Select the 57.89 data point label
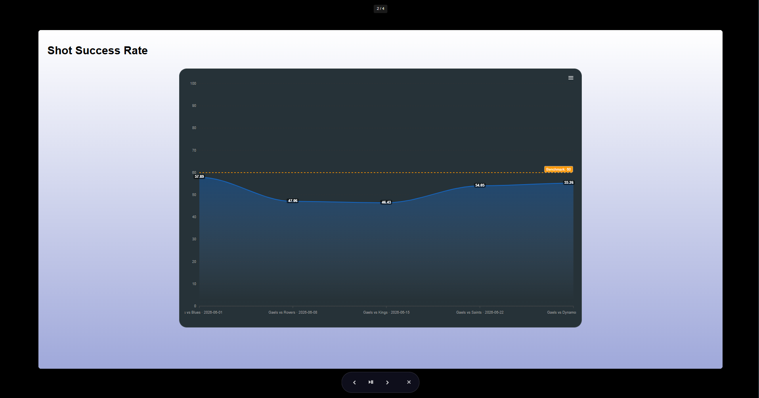The image size is (759, 398). (x=199, y=177)
